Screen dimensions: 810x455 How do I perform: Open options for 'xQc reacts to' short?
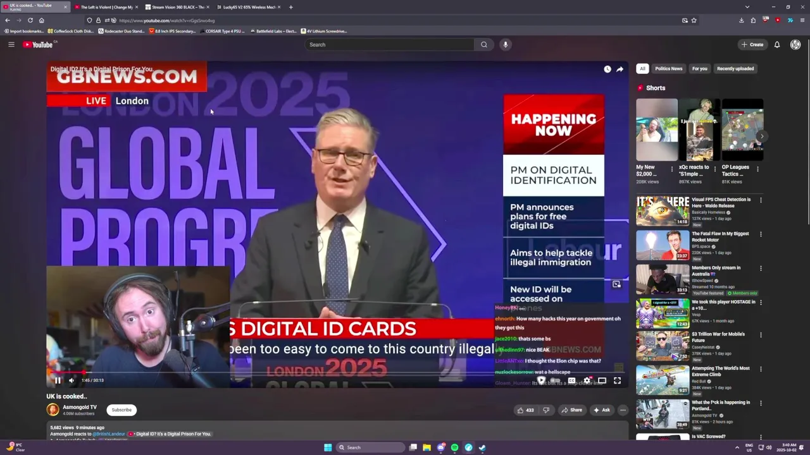715,169
